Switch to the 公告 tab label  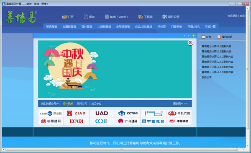coord(208,37)
